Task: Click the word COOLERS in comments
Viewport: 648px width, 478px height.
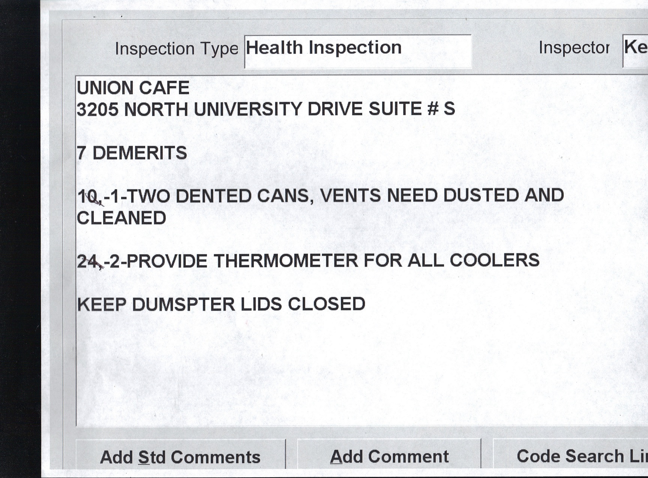Action: point(494,260)
